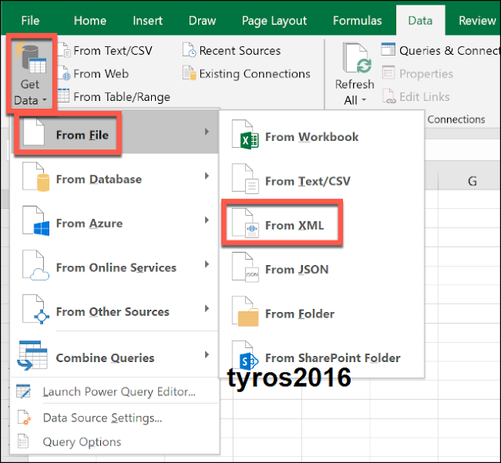This screenshot has width=501, height=463.
Task: Click the From Text/CSV ribbon icon
Action: pyautogui.click(x=65, y=50)
